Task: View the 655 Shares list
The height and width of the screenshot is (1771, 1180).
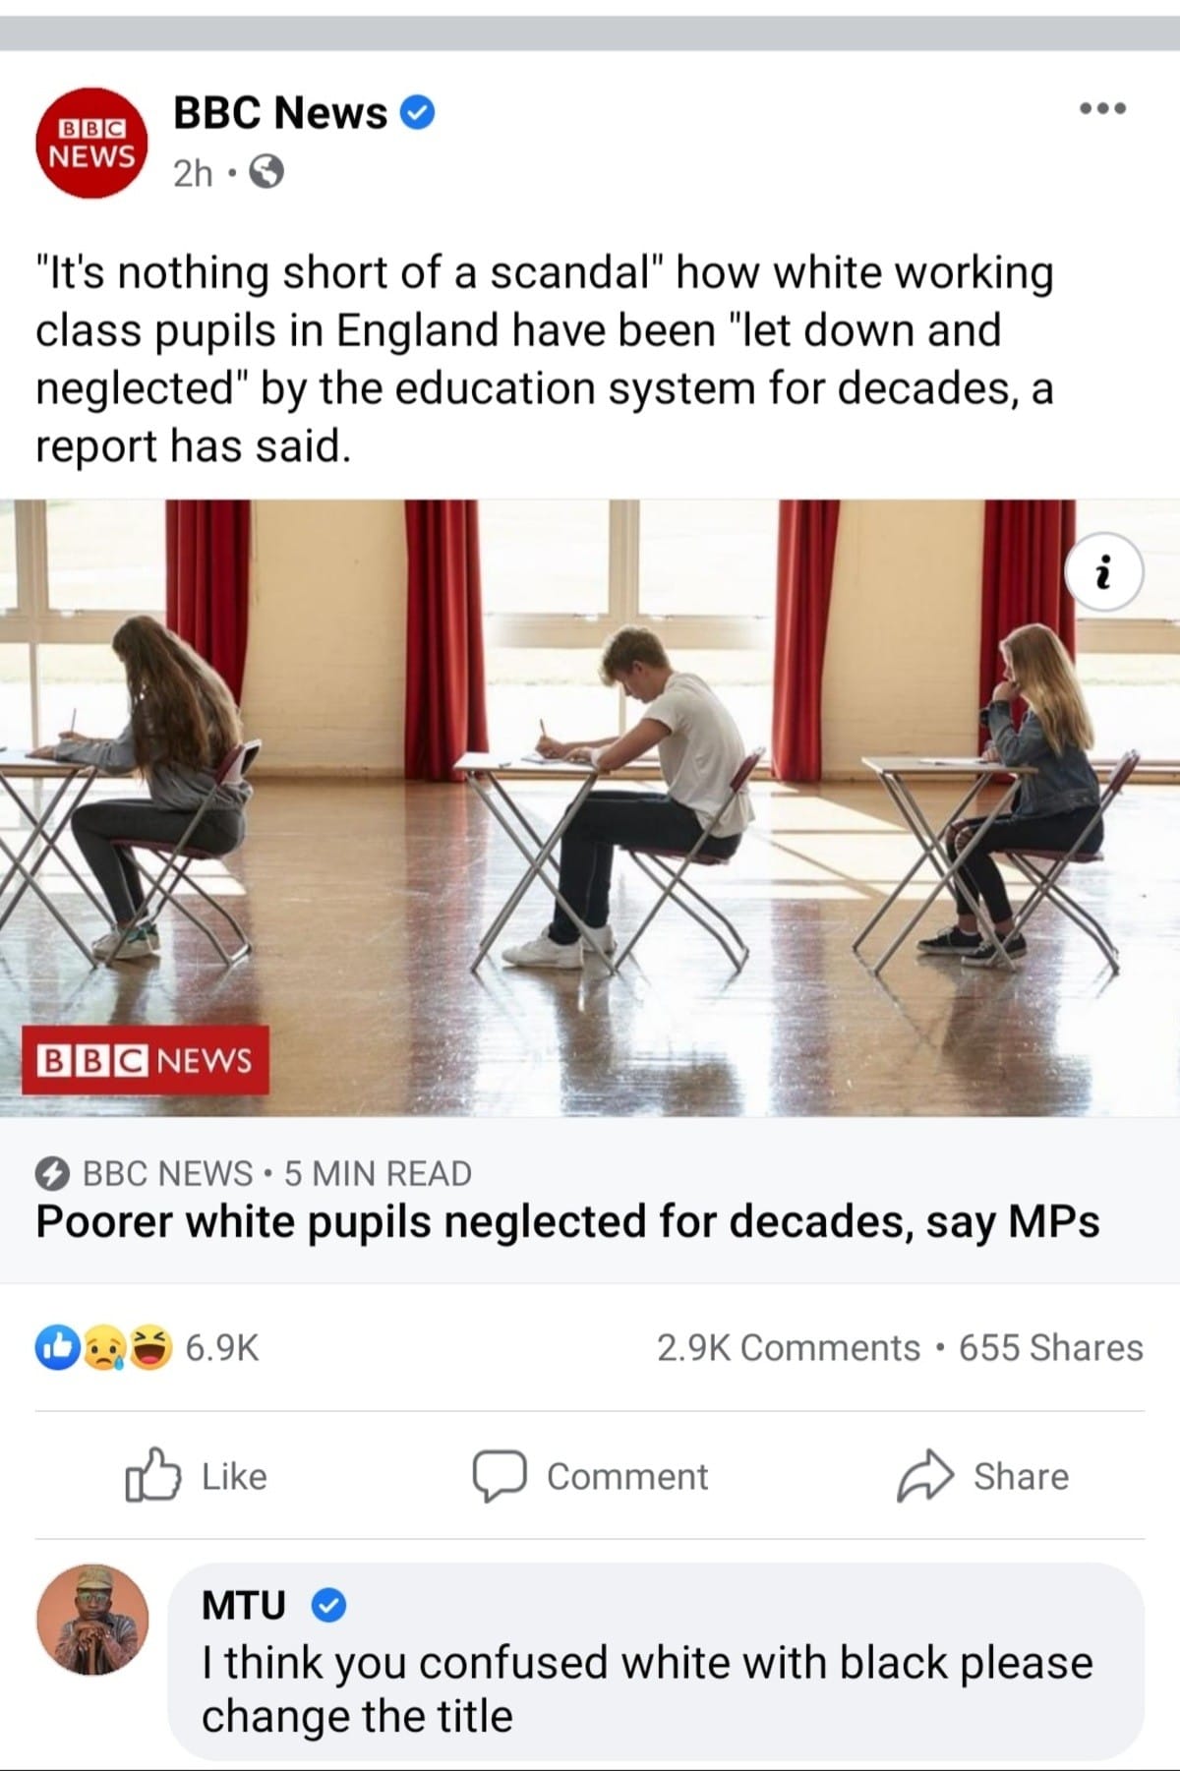Action: tap(1051, 1347)
